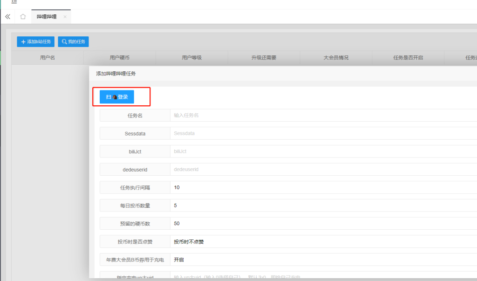Click magnifier icon in 我的任务 button
Viewport: 477px width, 281px height.
point(64,42)
